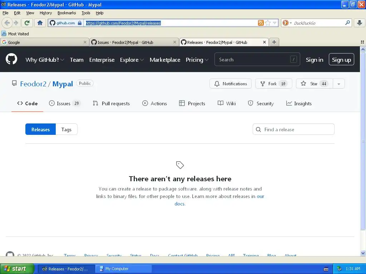This screenshot has height=274, width=366.
Task: Open the Actions tab
Action: [x=154, y=103]
